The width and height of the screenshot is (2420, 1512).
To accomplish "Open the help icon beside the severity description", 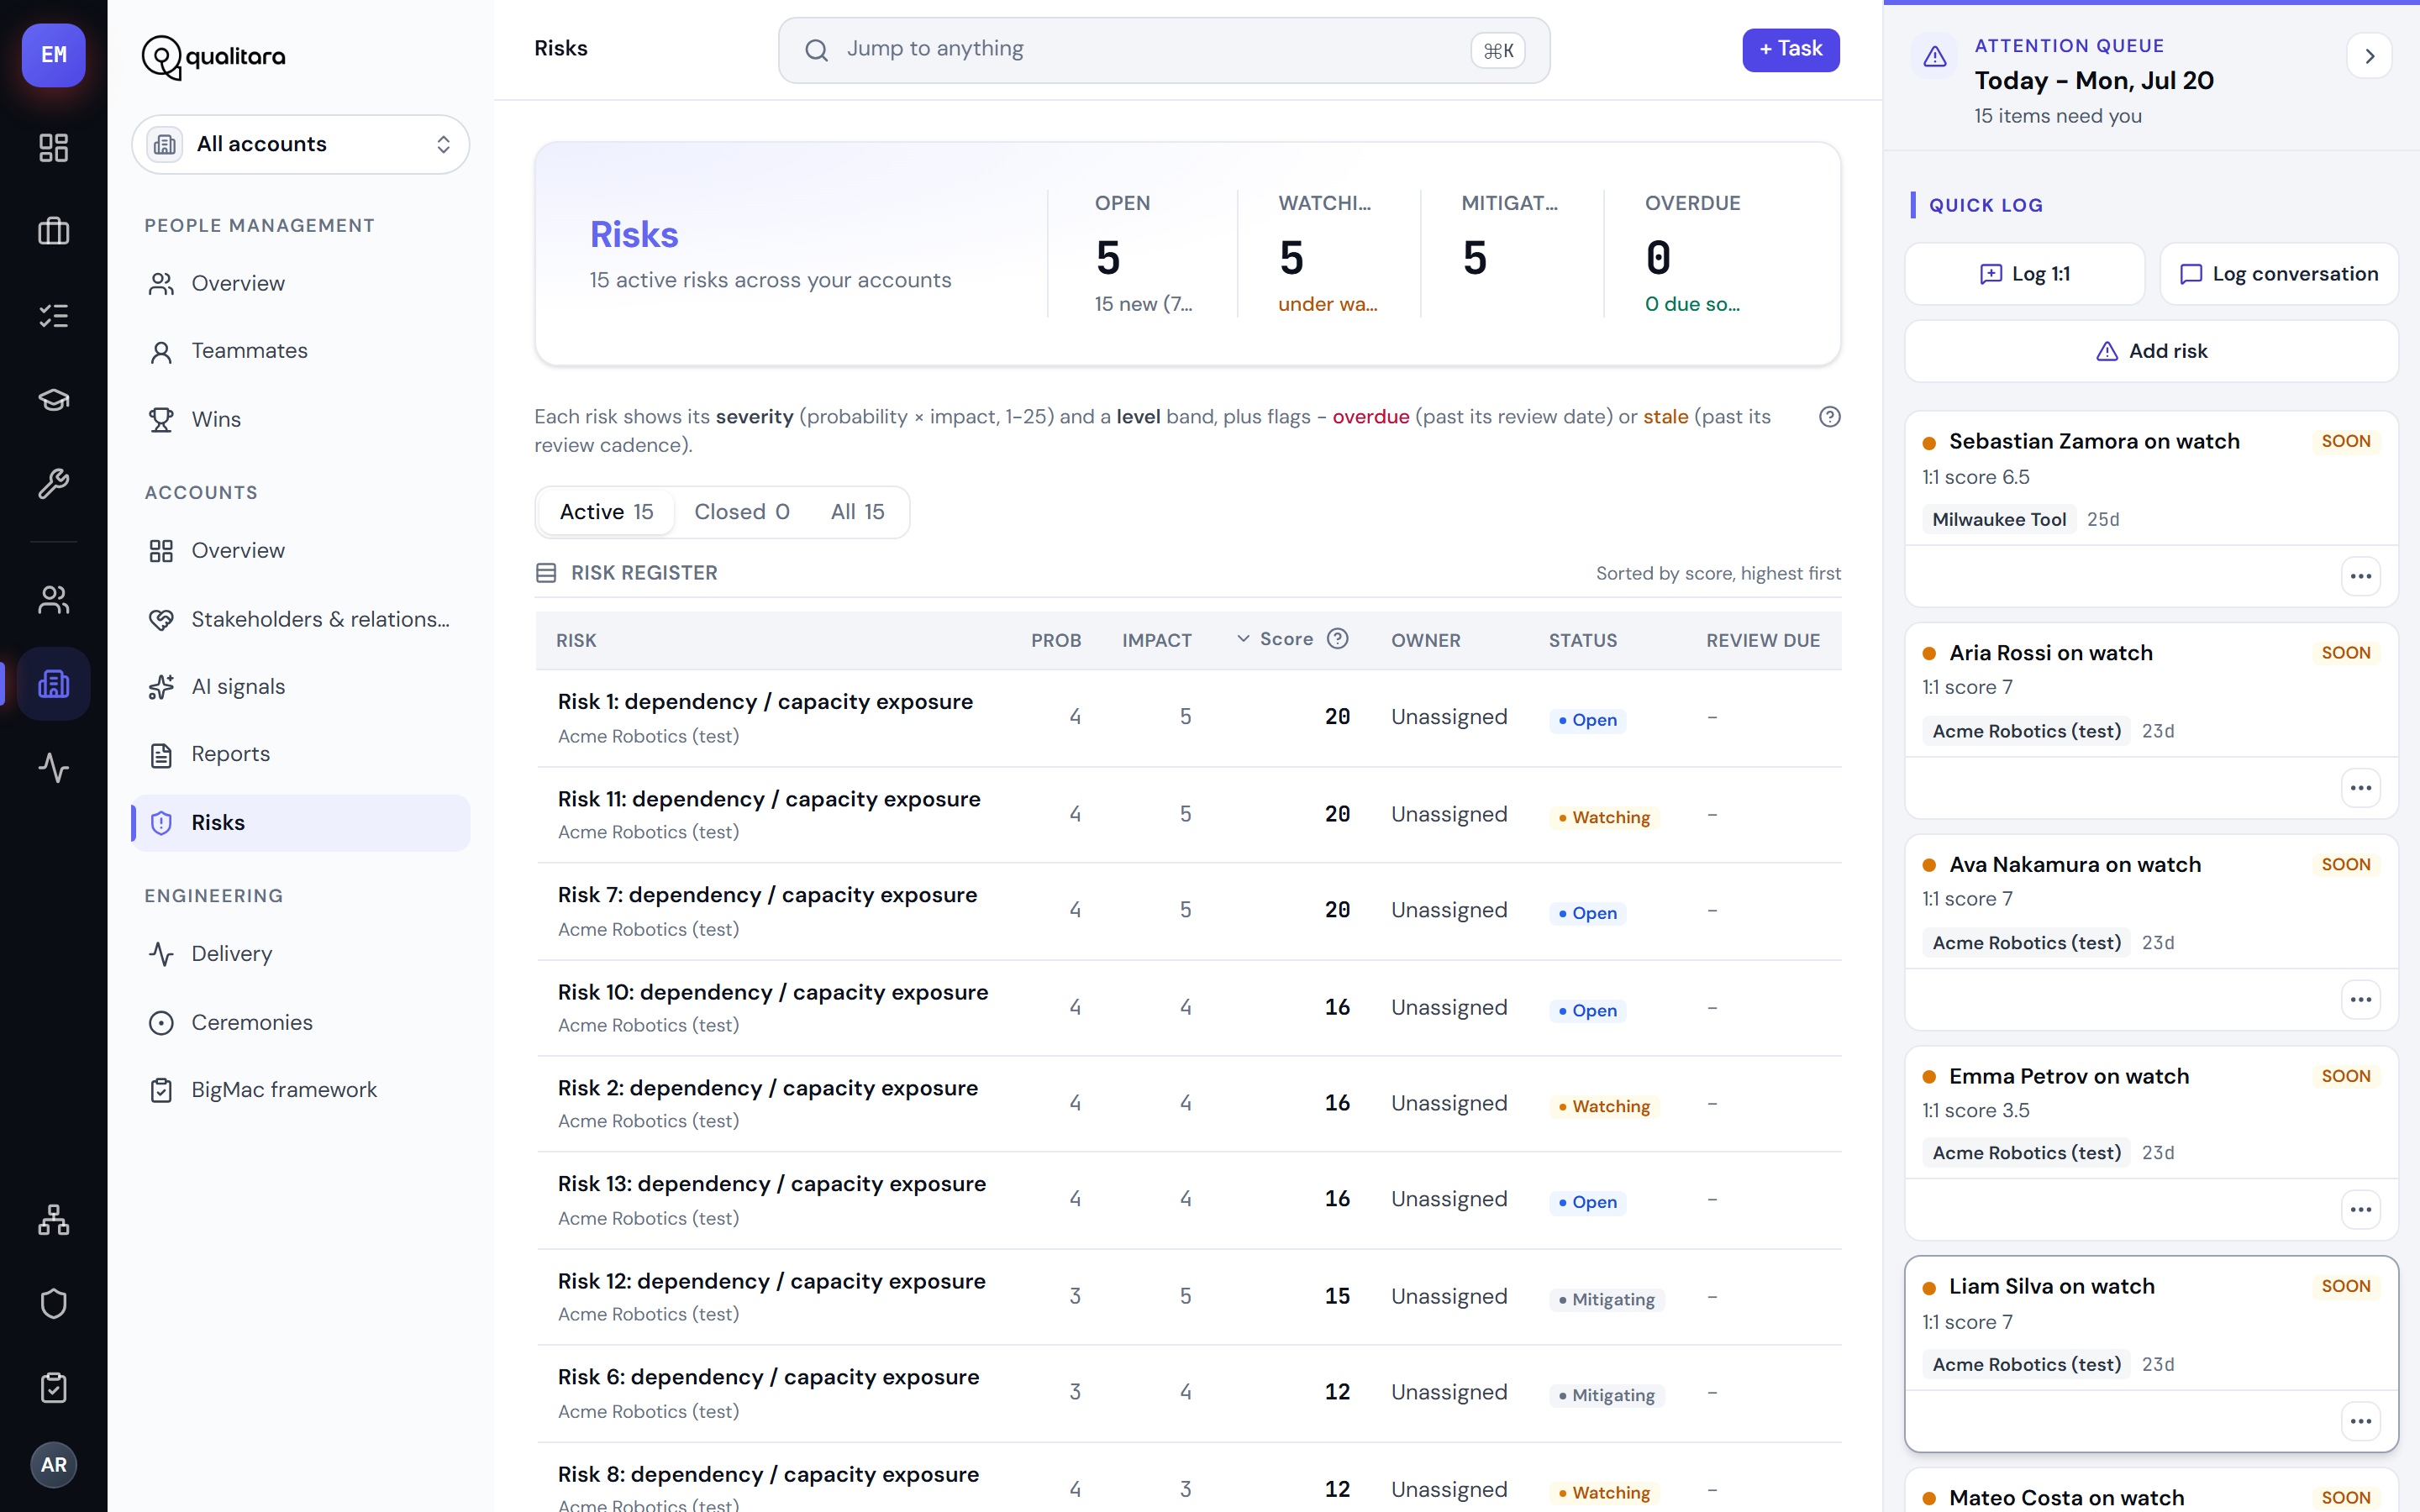I will point(1829,417).
